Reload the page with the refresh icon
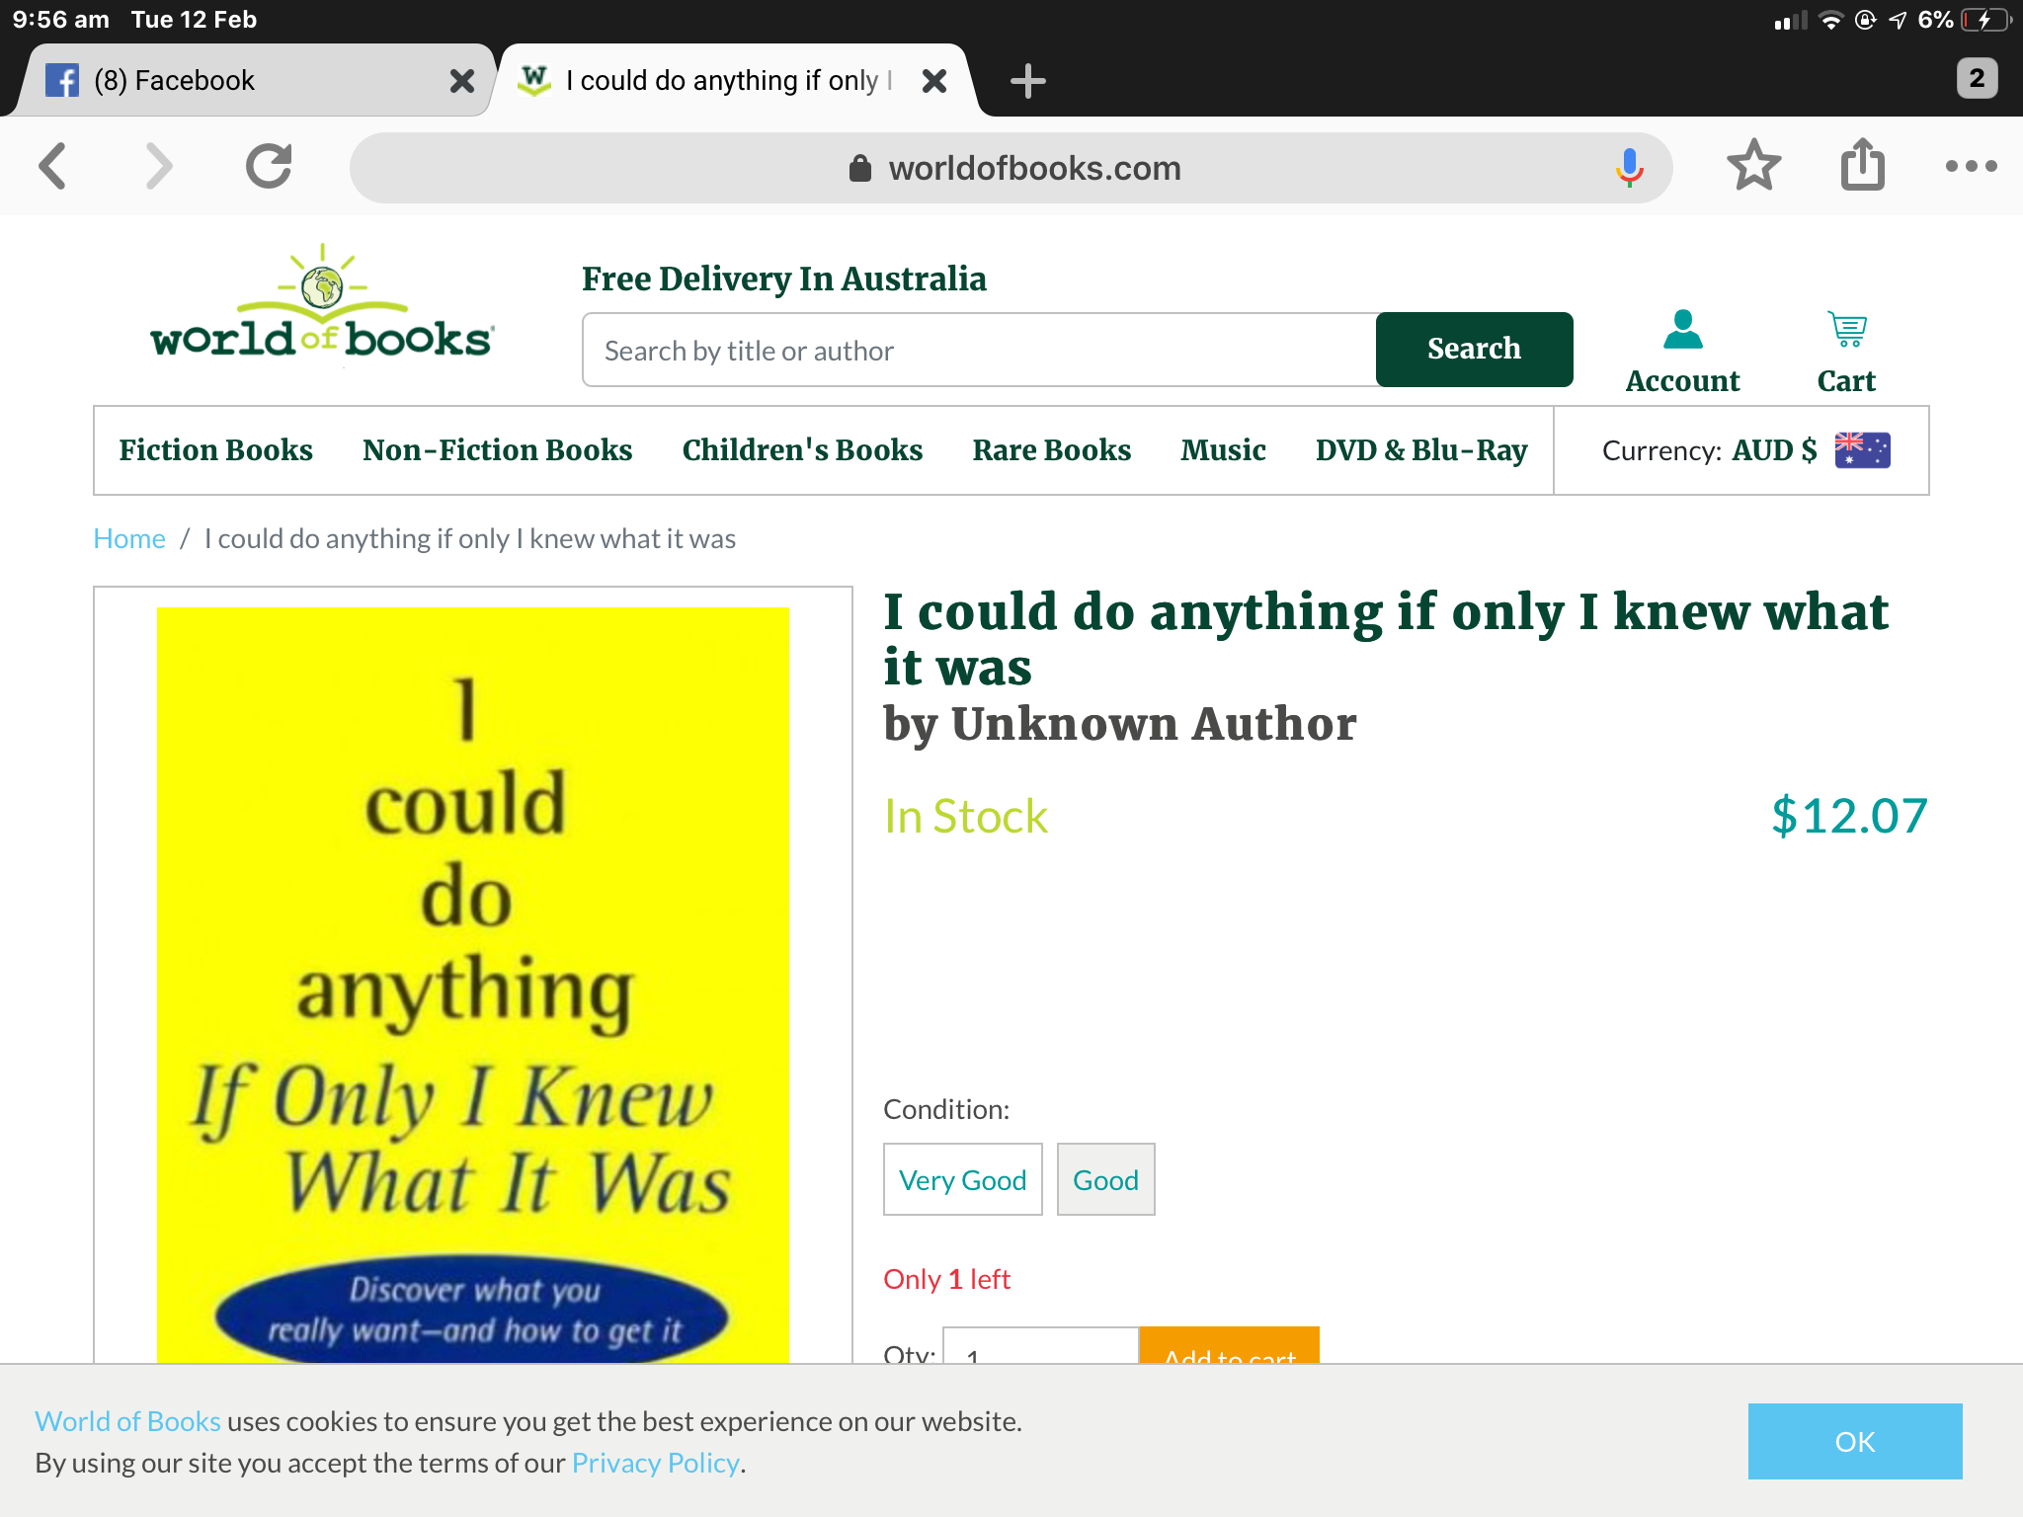 point(269,166)
